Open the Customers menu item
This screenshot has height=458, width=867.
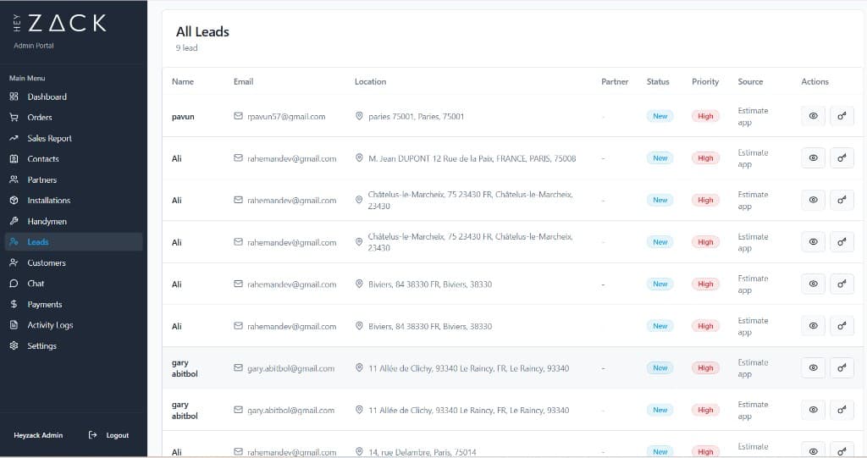(x=74, y=262)
